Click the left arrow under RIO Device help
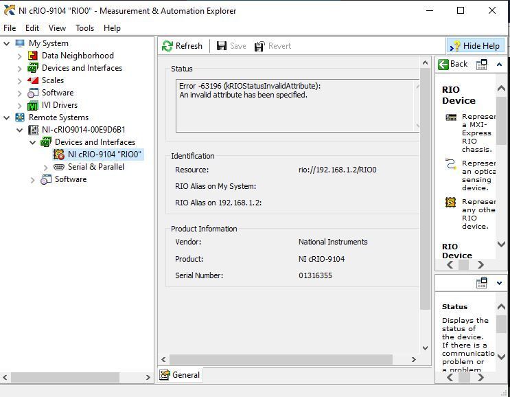510x397 pixels. [450, 265]
